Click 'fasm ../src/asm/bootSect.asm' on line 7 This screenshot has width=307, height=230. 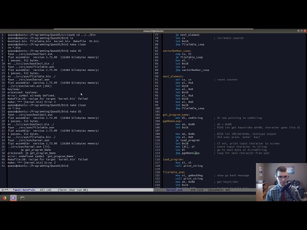30,54
